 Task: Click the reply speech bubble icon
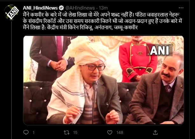point(26,132)
